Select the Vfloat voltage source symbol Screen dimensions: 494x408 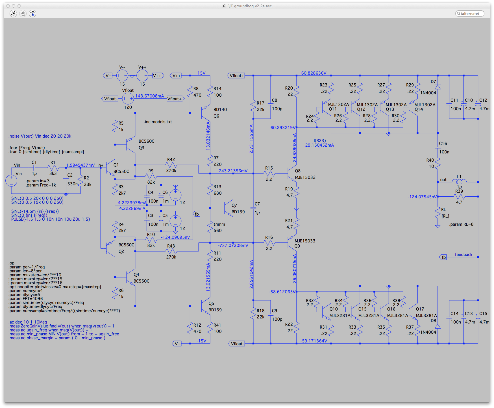[x=128, y=99]
